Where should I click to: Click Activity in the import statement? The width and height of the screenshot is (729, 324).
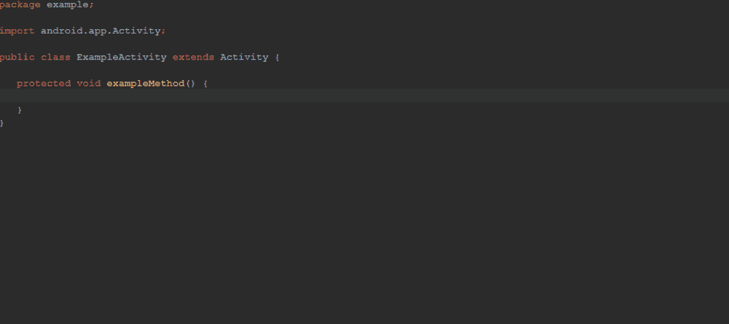[x=136, y=31]
